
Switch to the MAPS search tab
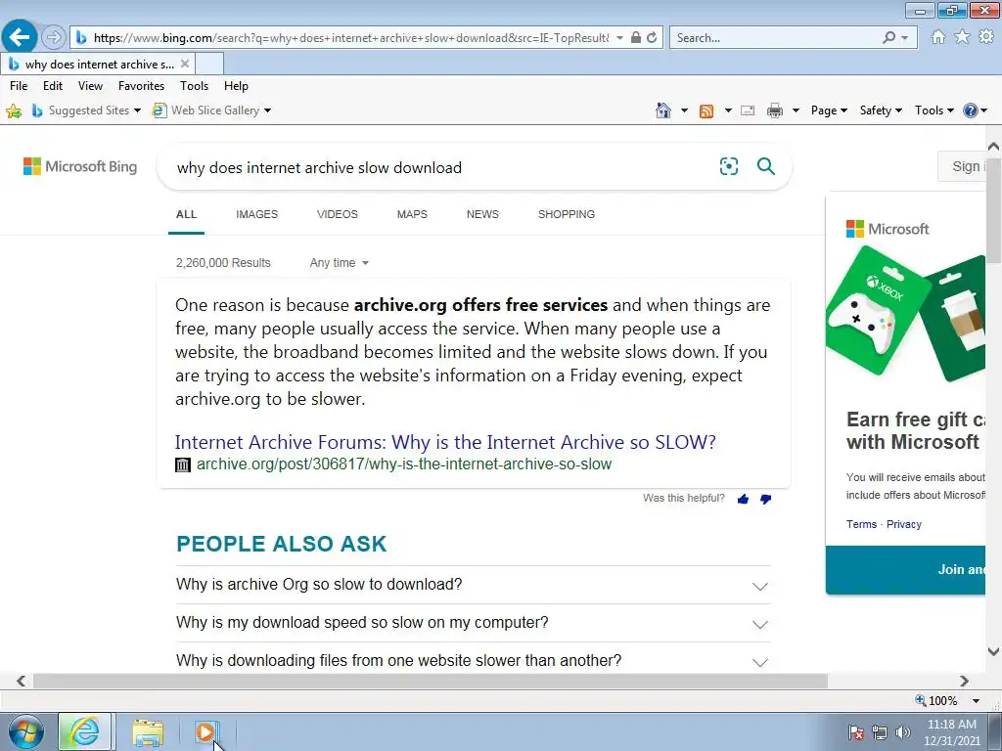point(412,214)
